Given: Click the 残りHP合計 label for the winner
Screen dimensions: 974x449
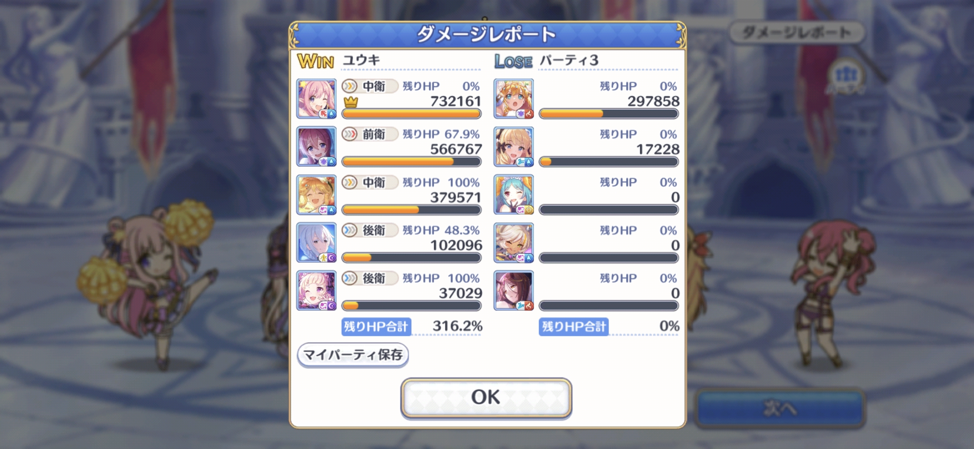Looking at the screenshot, I should click(376, 327).
